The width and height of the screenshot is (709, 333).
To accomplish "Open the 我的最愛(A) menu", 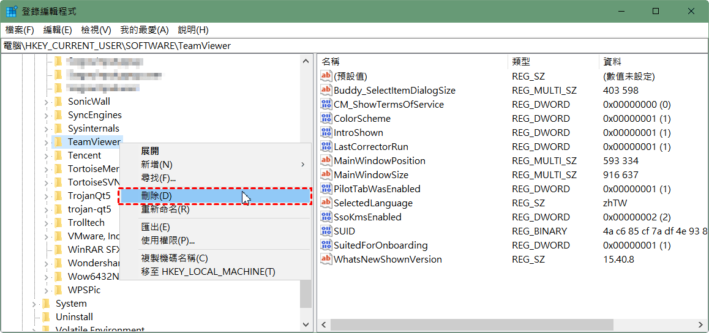I will point(144,30).
